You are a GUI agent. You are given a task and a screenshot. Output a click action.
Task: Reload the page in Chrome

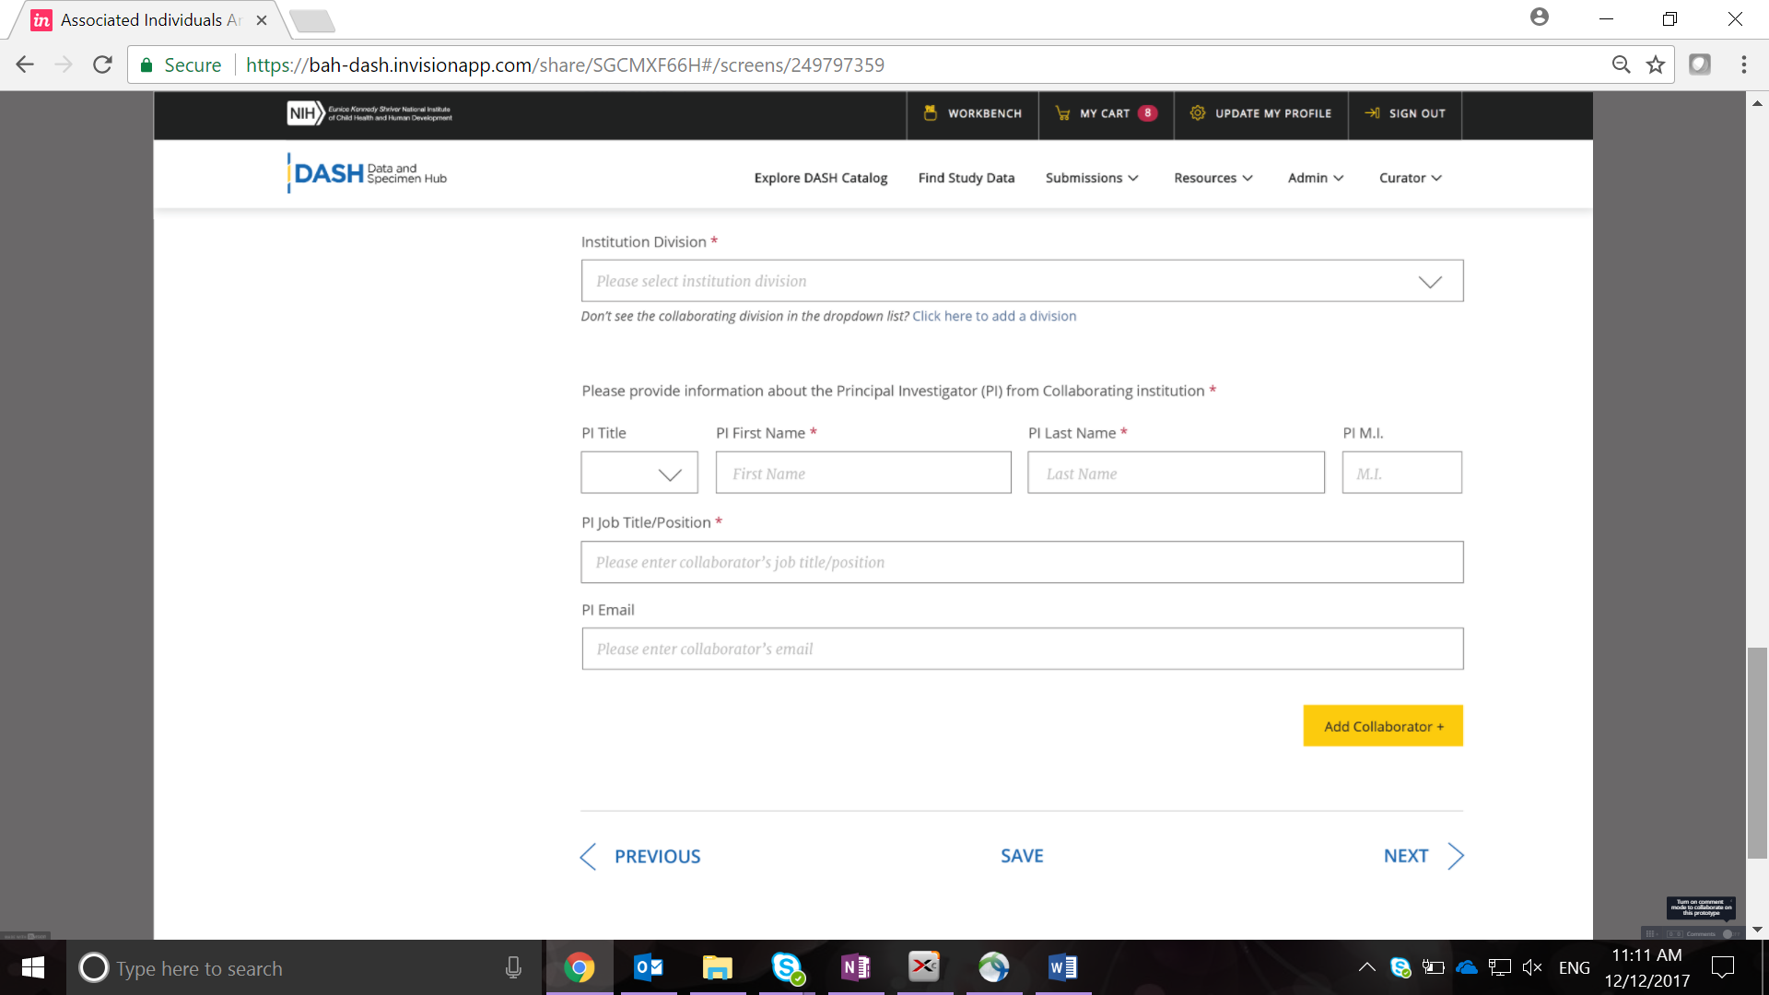[x=102, y=64]
